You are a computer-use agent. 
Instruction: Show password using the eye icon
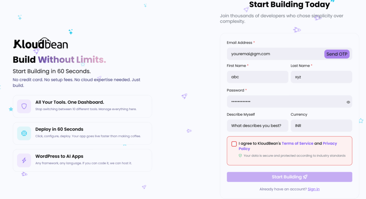(348, 102)
